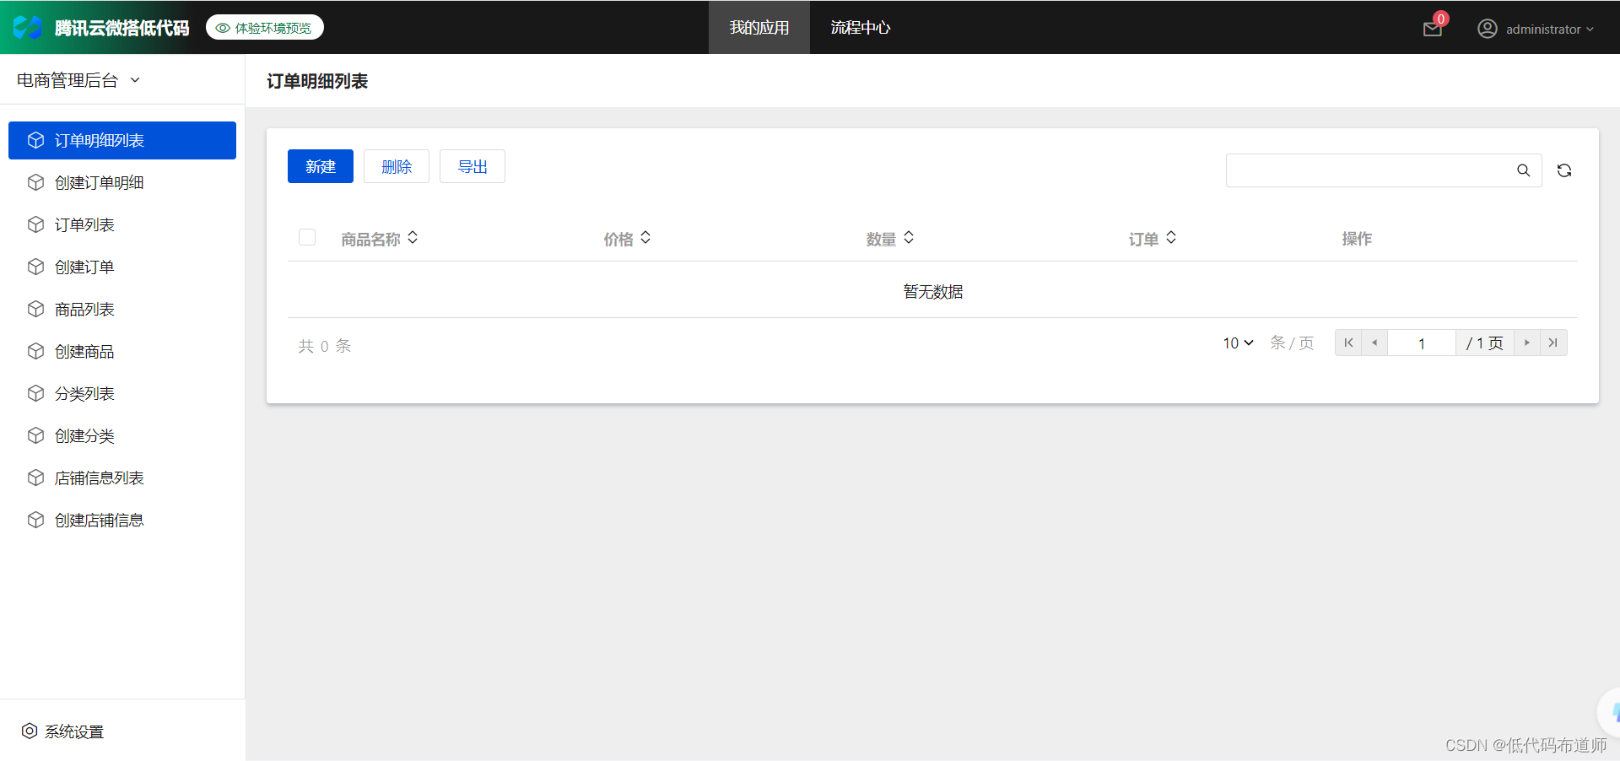Click the eye icon in 体验环境预览 badge

tap(223, 28)
